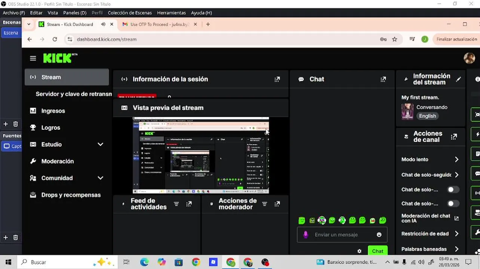Open OBS Herramientas menu
The width and height of the screenshot is (480, 269).
point(171,13)
